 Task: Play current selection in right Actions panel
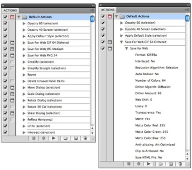click(x=149, y=164)
